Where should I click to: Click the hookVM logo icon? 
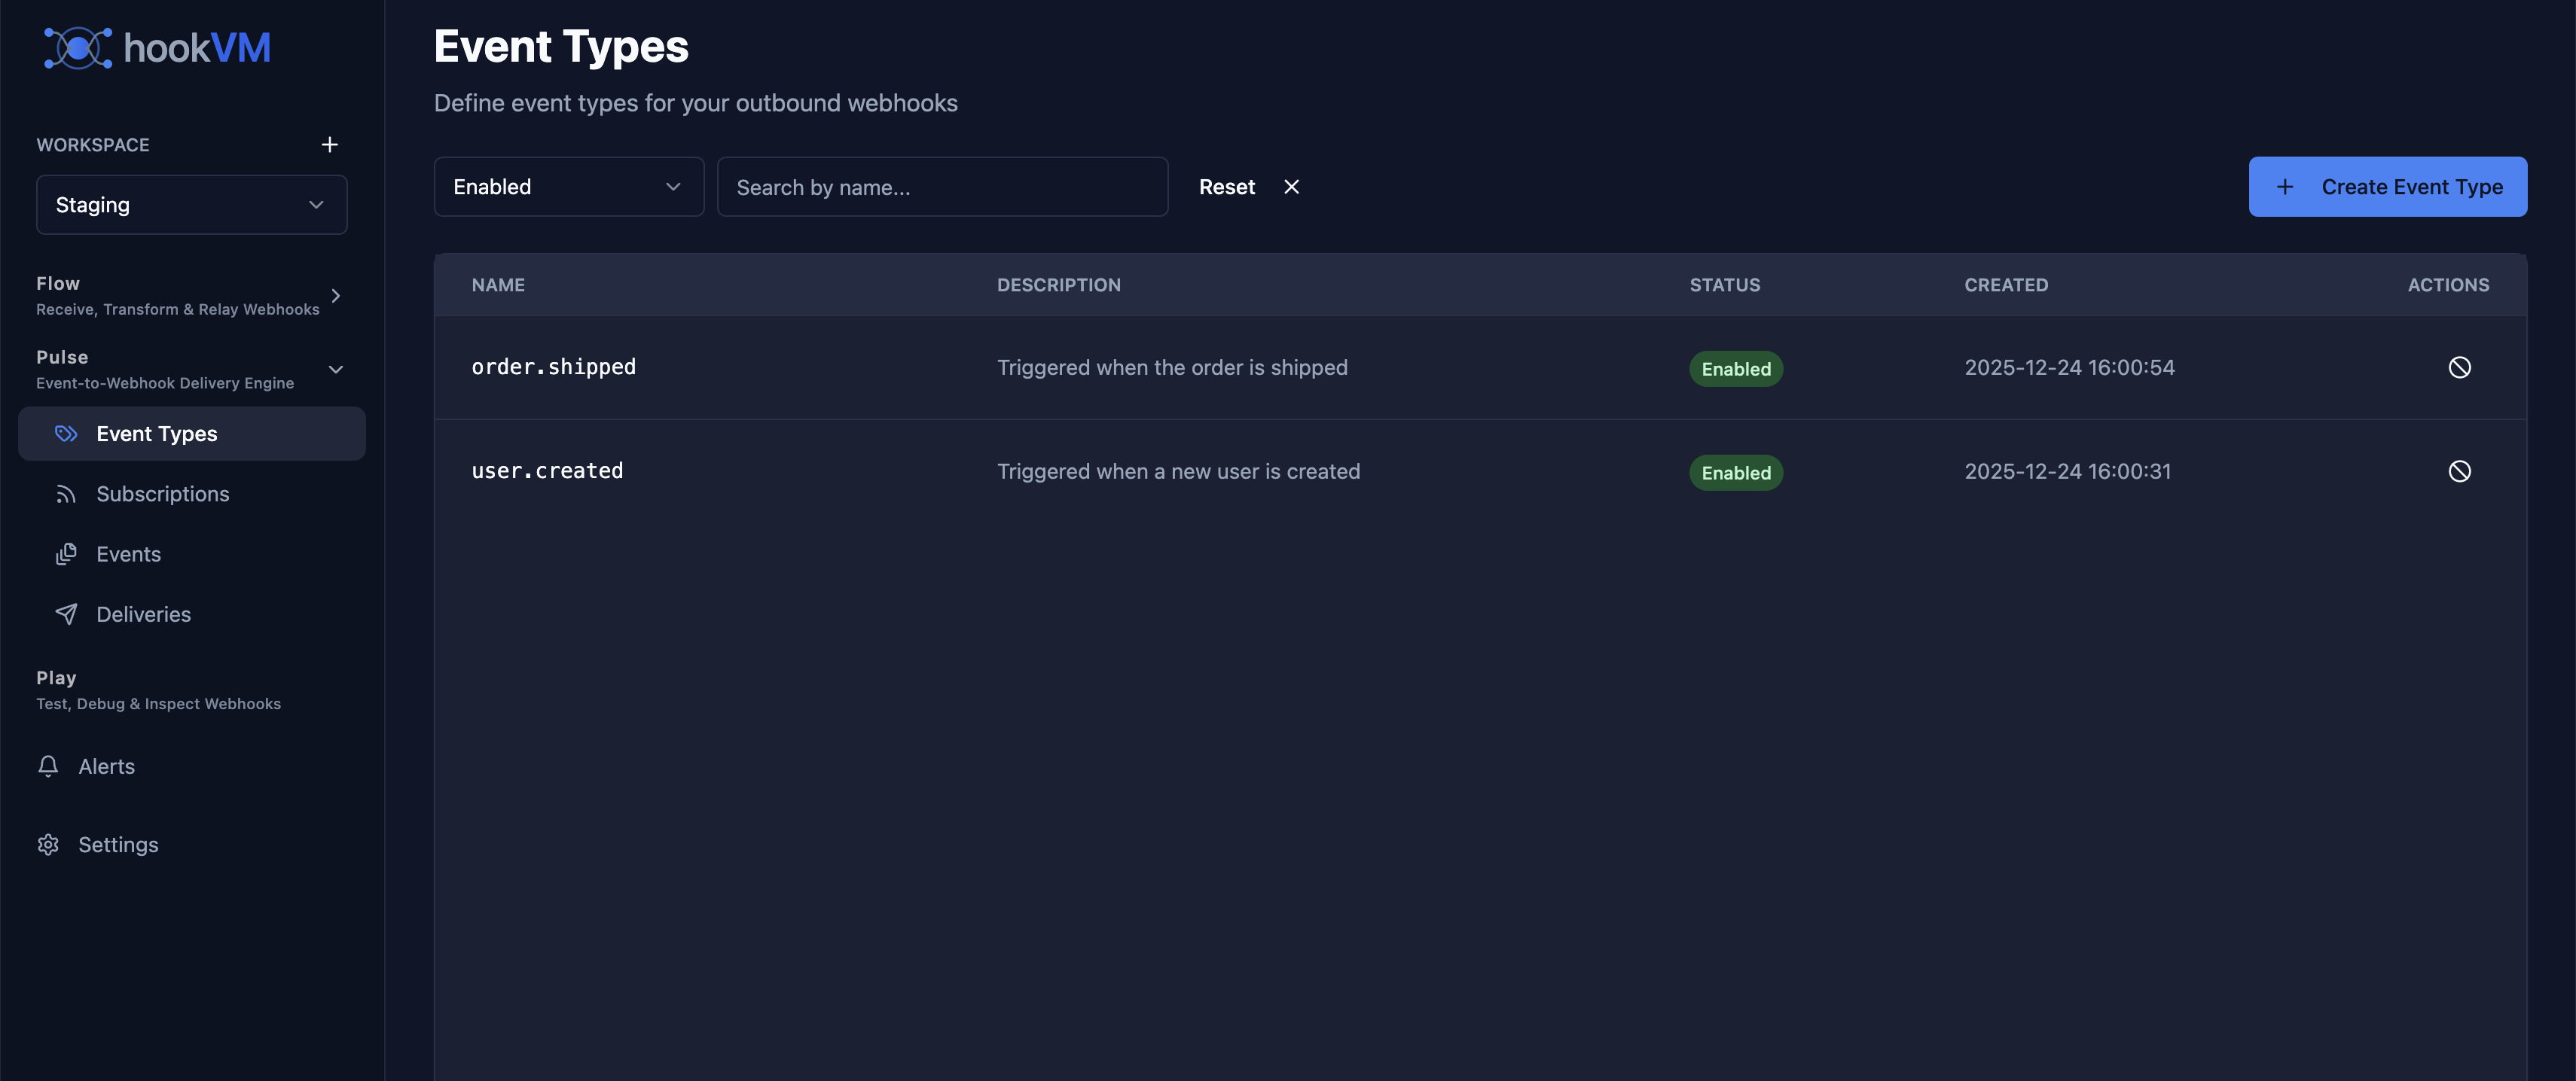78,47
